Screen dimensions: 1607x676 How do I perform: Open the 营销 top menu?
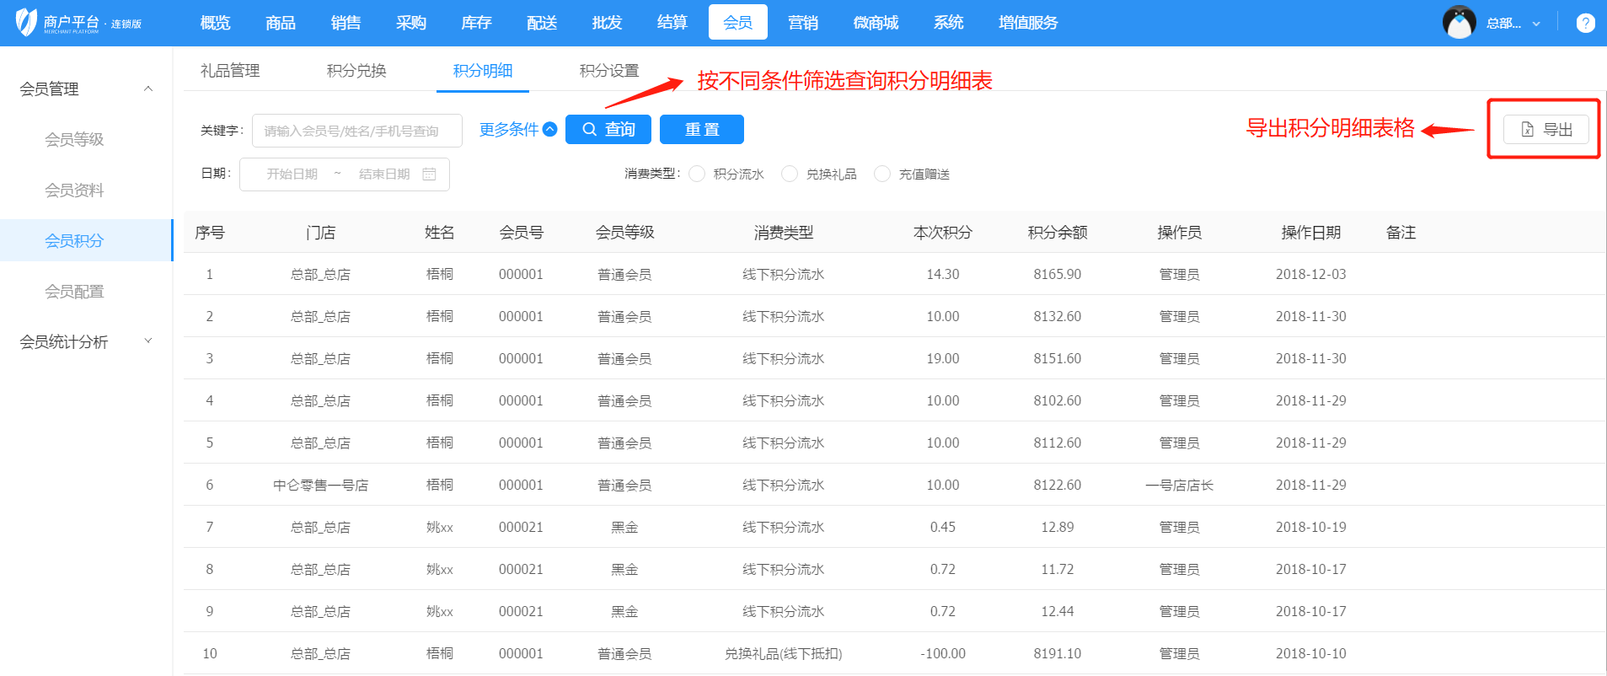(802, 23)
